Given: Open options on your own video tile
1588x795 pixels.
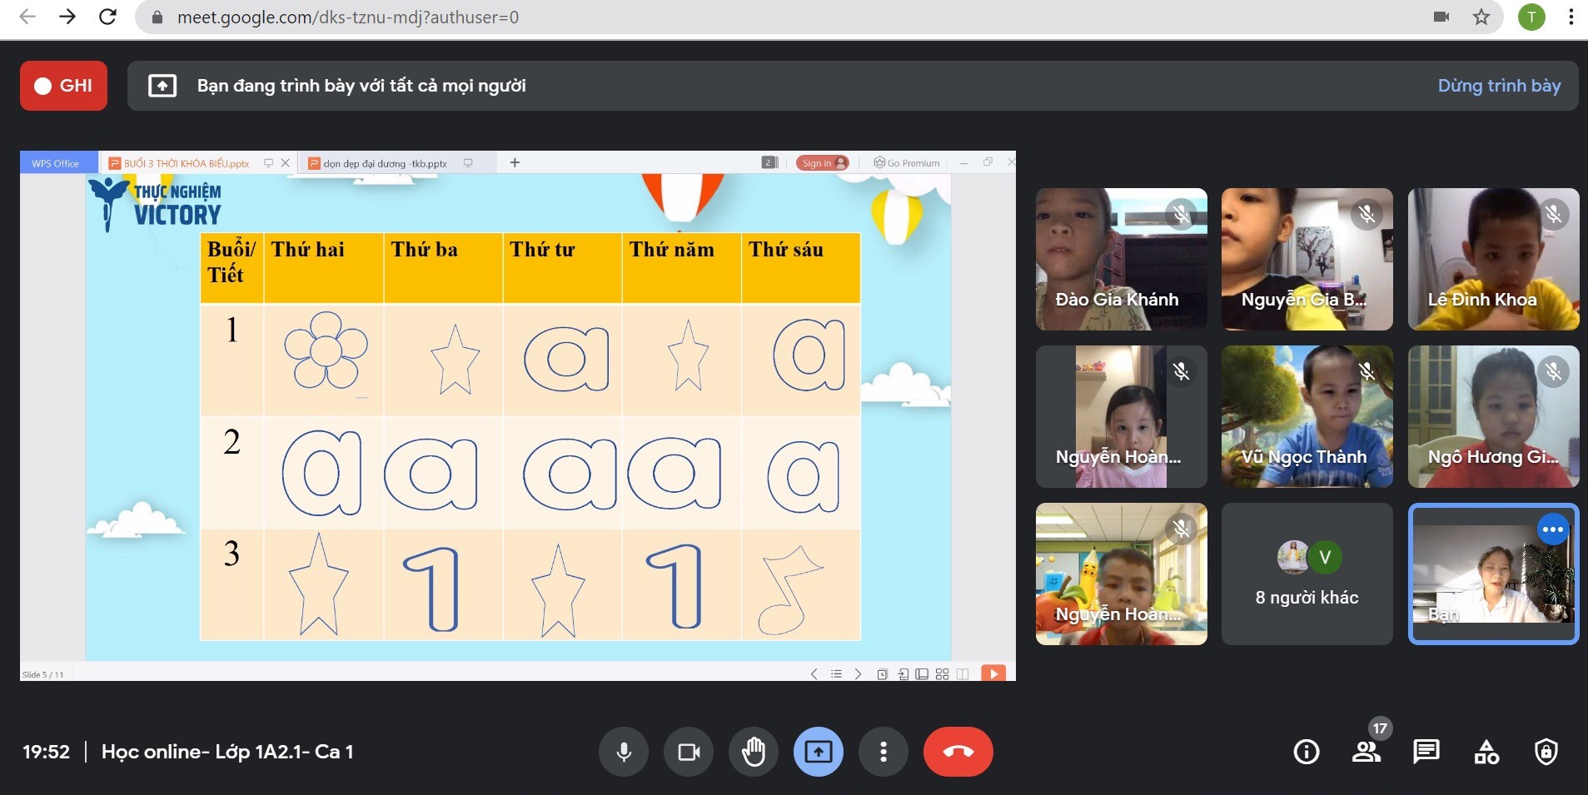Looking at the screenshot, I should pos(1553,529).
